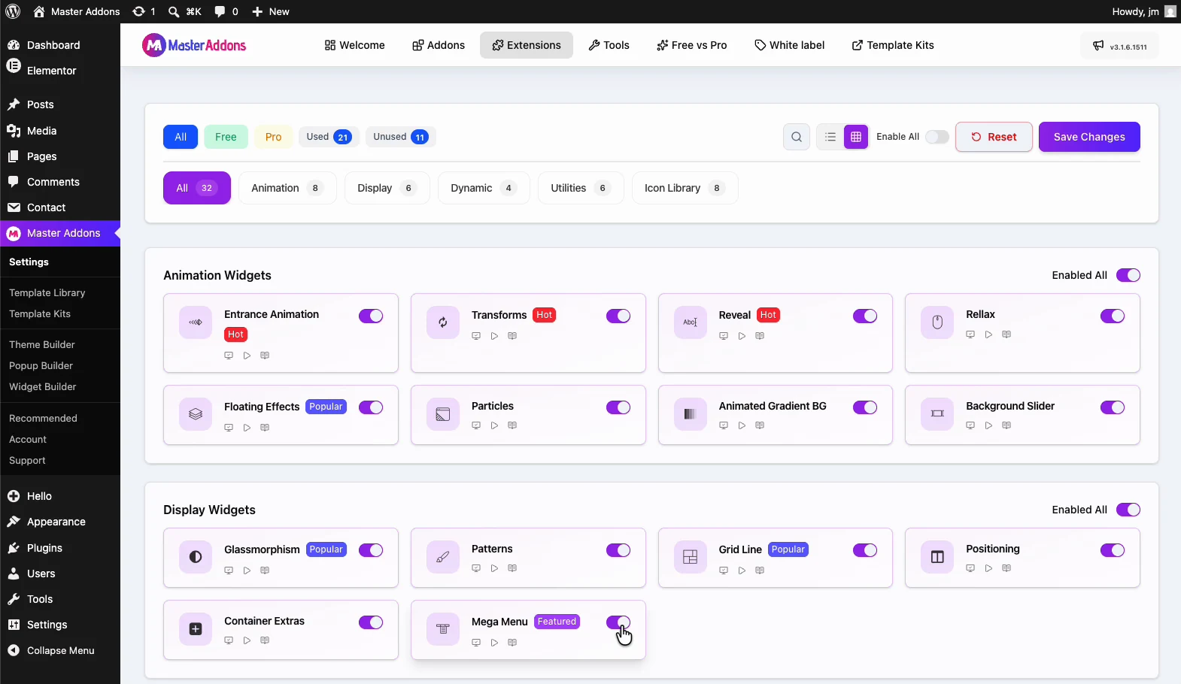This screenshot has height=684, width=1181.
Task: Toggle the Enable All switch
Action: (937, 137)
